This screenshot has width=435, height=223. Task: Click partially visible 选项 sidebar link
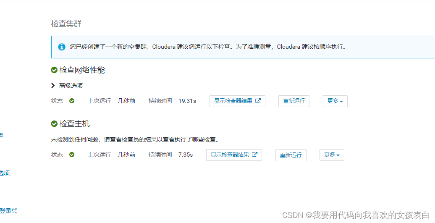[x=5, y=173]
